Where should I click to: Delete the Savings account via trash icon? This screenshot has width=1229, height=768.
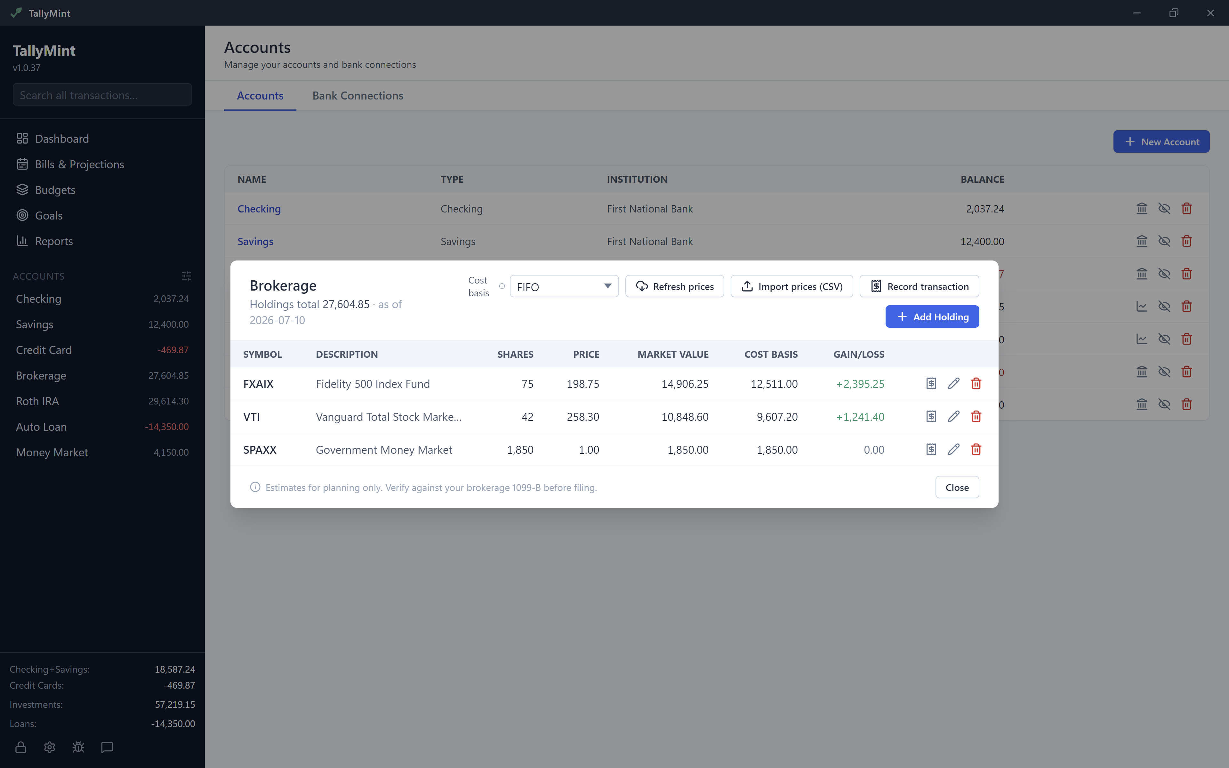(x=1186, y=241)
